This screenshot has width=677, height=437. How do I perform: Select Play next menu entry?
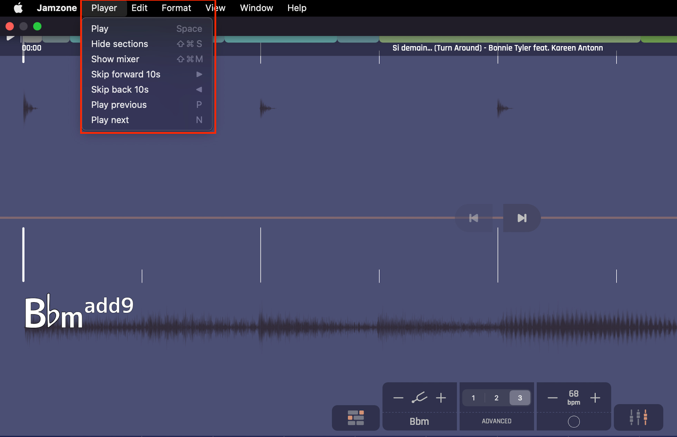(x=147, y=120)
